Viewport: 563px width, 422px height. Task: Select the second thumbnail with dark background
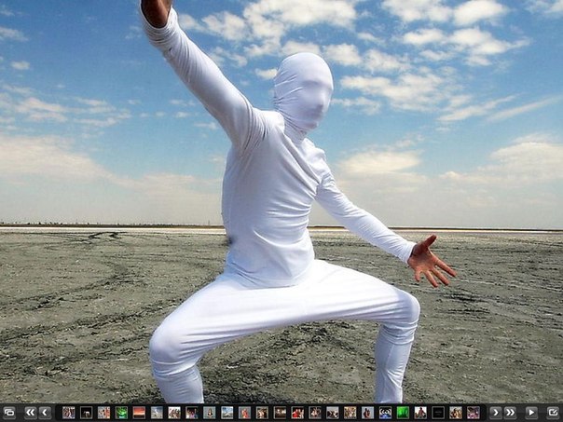click(86, 412)
